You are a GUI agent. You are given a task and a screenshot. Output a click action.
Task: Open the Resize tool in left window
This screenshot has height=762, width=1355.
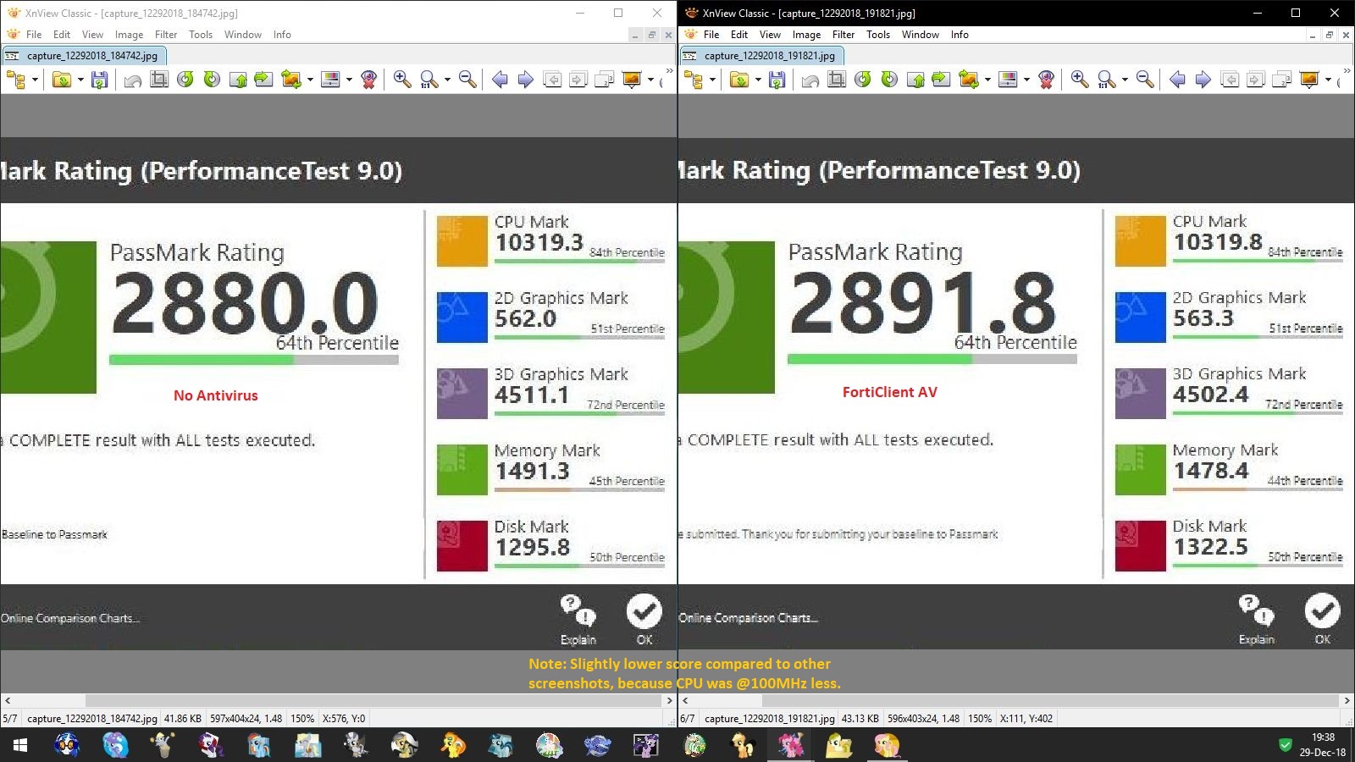[x=290, y=80]
